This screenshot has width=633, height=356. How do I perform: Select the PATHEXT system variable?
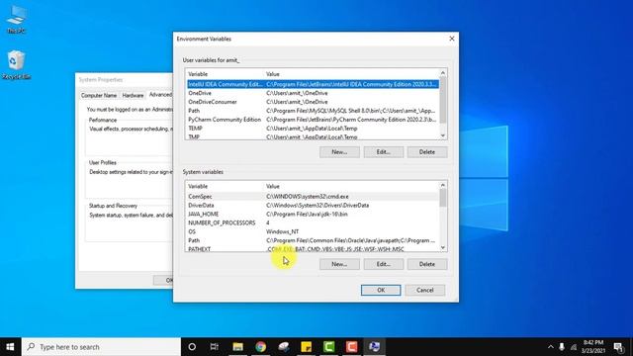click(x=313, y=249)
